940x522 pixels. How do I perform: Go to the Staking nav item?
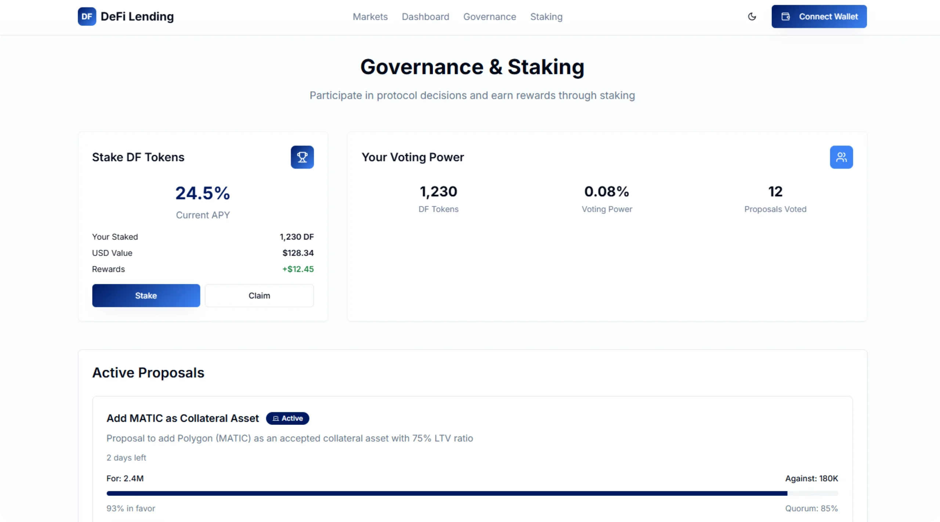546,17
